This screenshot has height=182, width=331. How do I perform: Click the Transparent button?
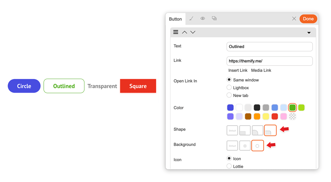102,86
